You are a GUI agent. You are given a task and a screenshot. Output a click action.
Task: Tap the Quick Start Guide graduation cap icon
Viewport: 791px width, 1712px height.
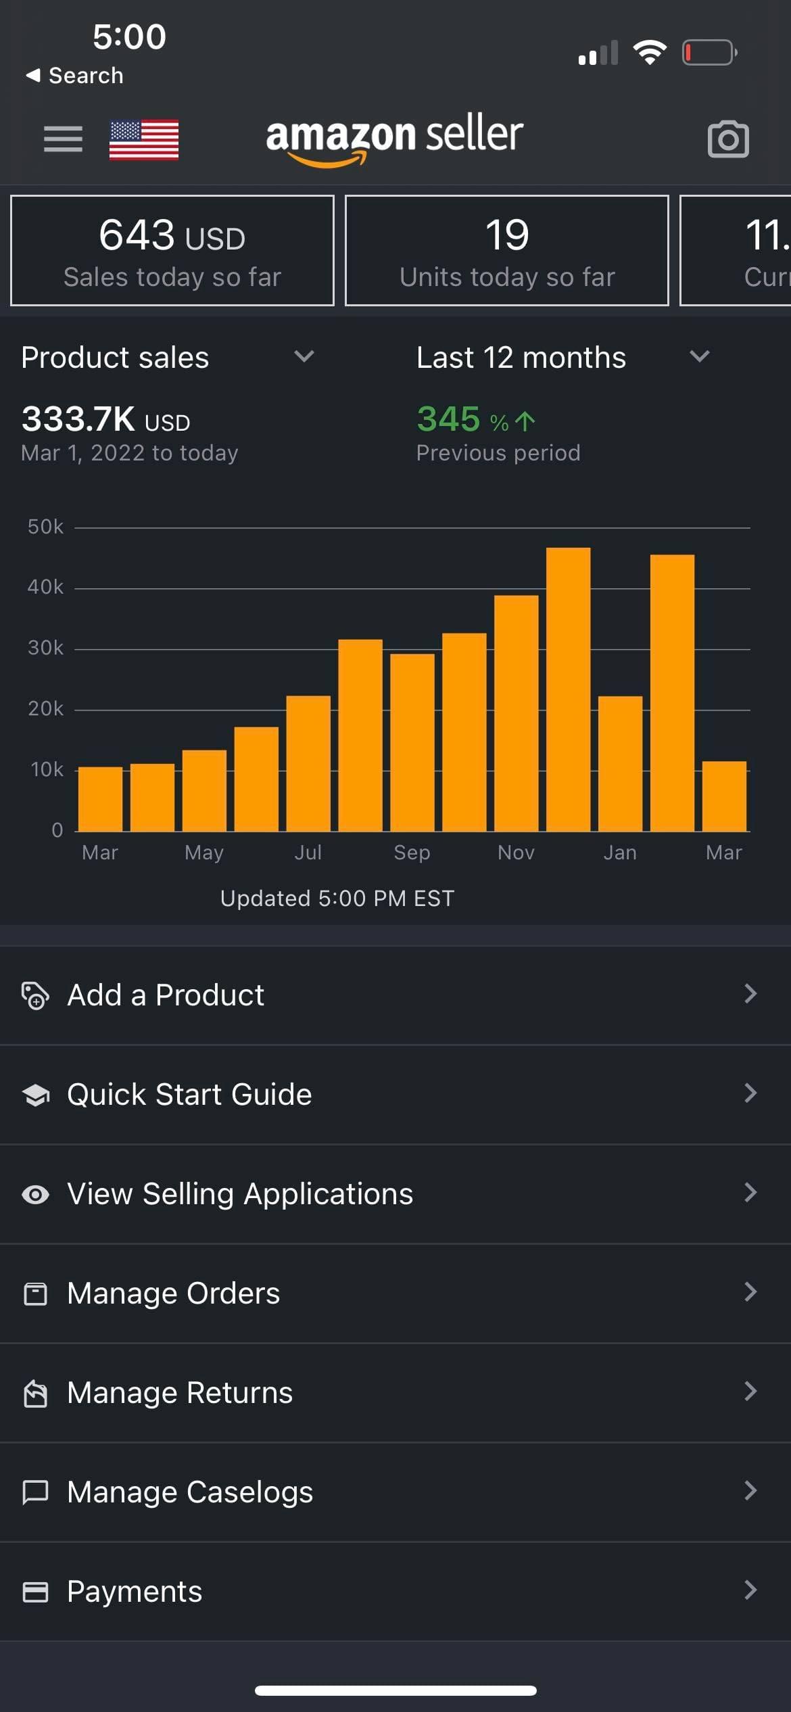click(x=35, y=1095)
